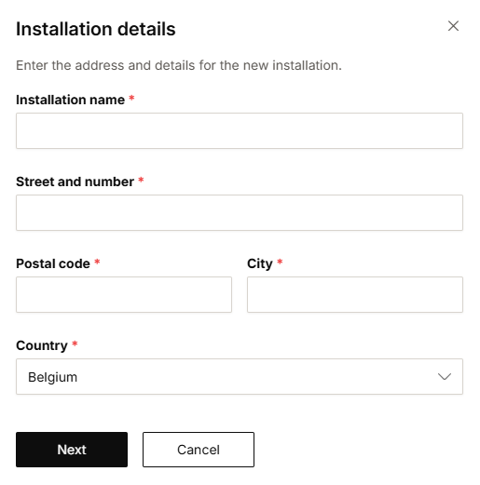Click the City label text
Viewport: 480px width, 485px height.
point(260,263)
